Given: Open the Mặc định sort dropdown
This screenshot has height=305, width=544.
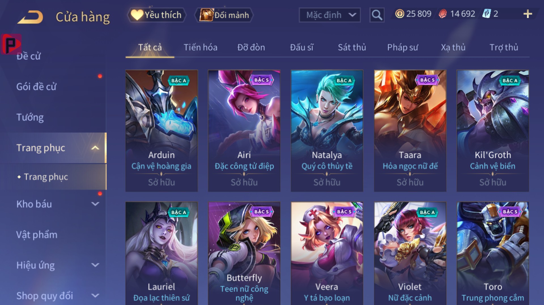Looking at the screenshot, I should tap(330, 15).
